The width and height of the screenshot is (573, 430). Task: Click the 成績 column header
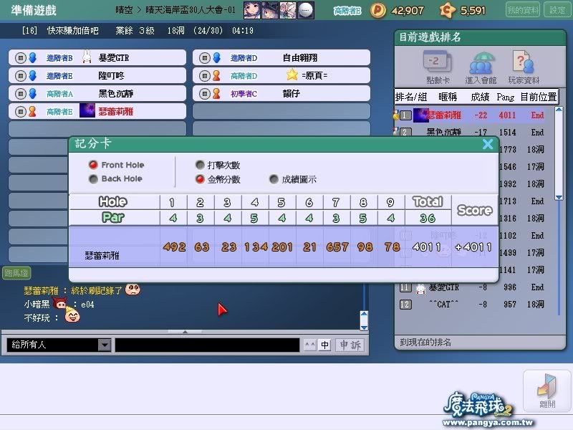(x=480, y=97)
